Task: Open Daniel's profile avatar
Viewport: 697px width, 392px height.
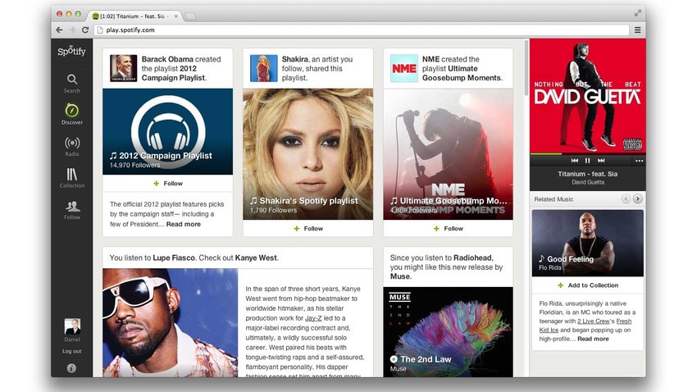Action: coord(72,326)
